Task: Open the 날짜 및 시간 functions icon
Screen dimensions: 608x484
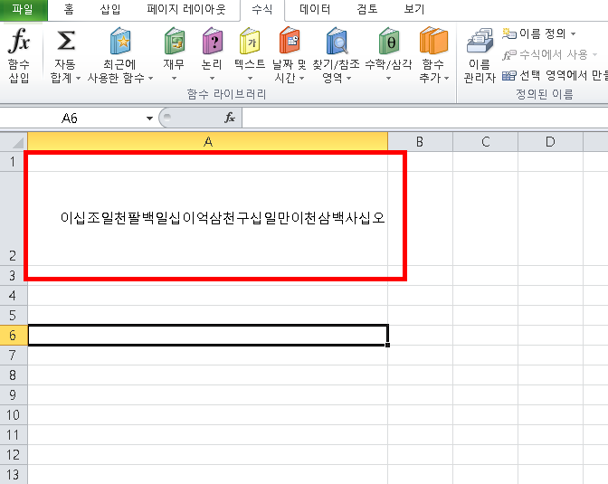Action: click(290, 41)
